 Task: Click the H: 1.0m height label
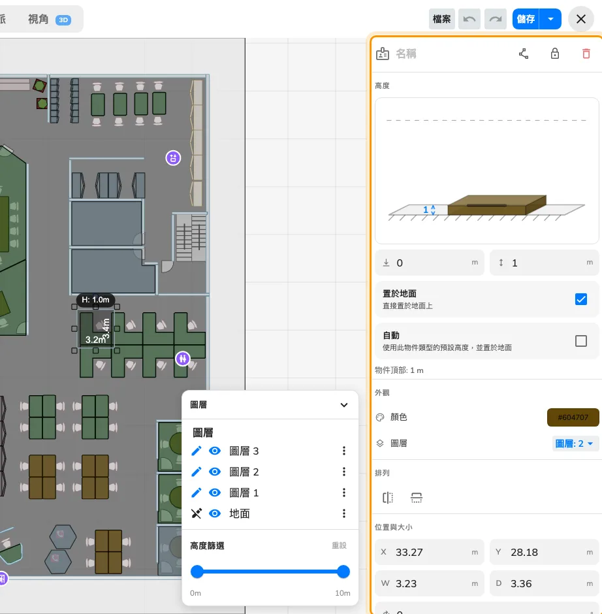pos(95,300)
